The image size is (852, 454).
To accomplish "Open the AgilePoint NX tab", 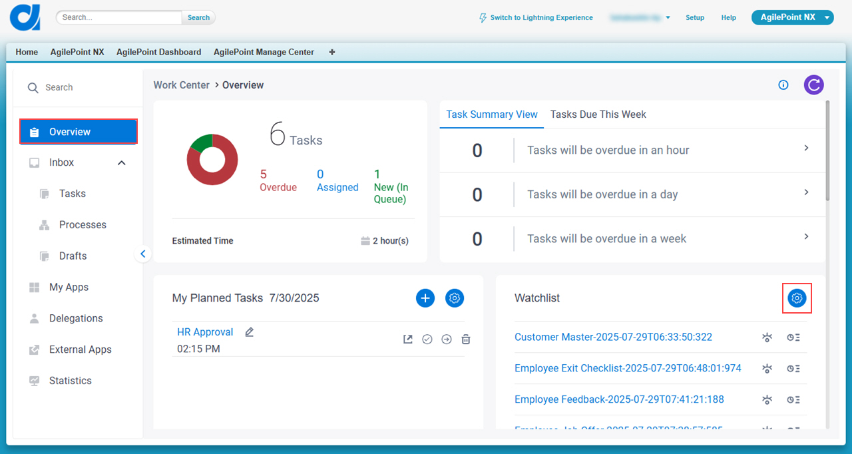I will pos(77,52).
